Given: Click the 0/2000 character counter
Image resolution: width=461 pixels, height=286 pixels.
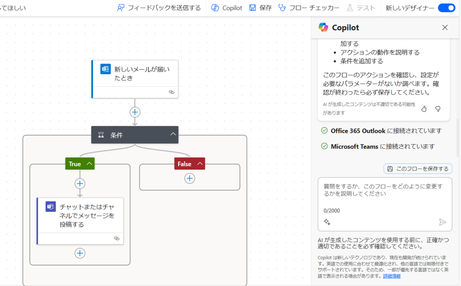Looking at the screenshot, I should [x=332, y=211].
